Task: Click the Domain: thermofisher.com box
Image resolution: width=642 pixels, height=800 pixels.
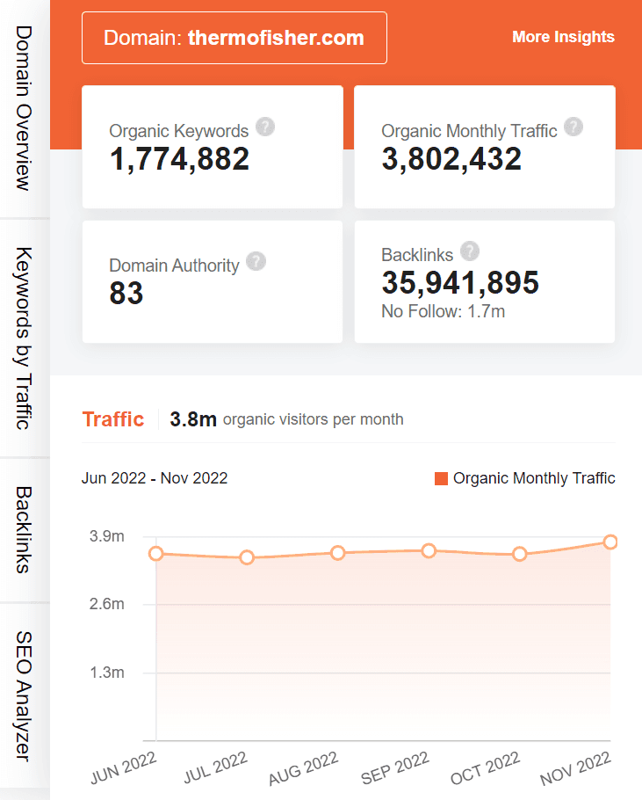Action: click(234, 38)
